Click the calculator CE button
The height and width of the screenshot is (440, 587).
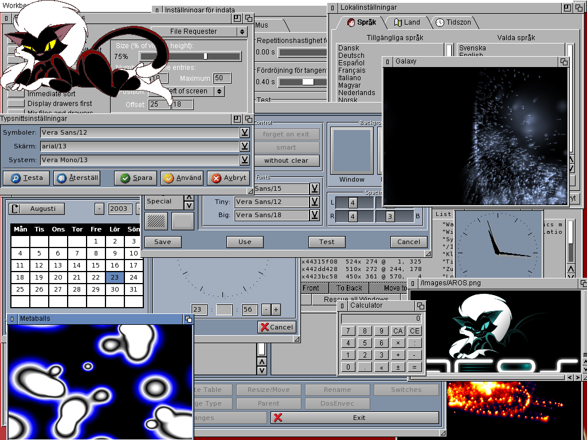[414, 331]
